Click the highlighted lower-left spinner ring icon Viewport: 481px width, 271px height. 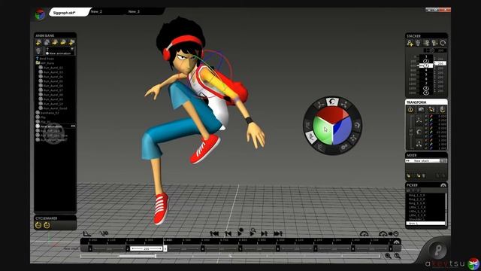[310, 137]
